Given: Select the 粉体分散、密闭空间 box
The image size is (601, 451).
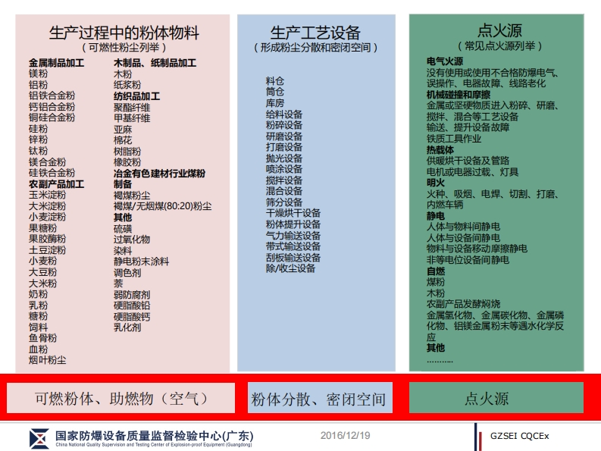Looking at the screenshot, I should click(318, 398).
